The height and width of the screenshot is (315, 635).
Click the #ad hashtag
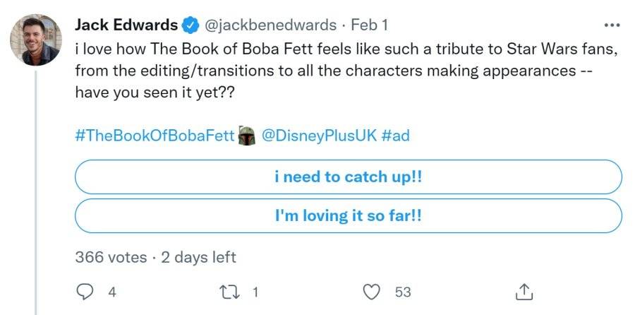point(395,136)
